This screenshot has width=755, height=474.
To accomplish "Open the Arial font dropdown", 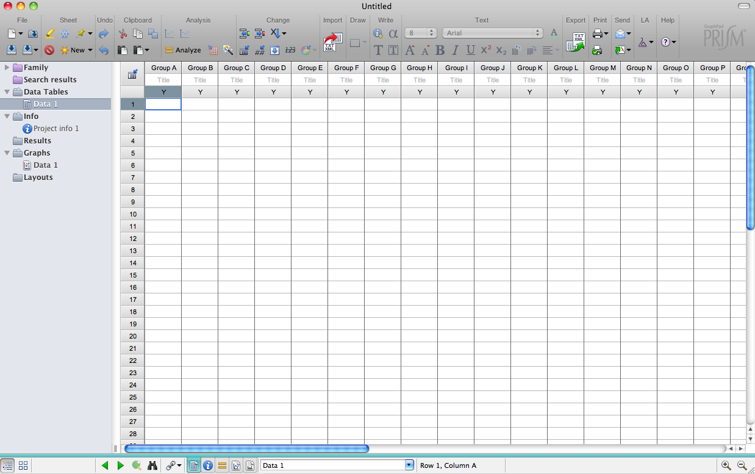I will tap(492, 33).
